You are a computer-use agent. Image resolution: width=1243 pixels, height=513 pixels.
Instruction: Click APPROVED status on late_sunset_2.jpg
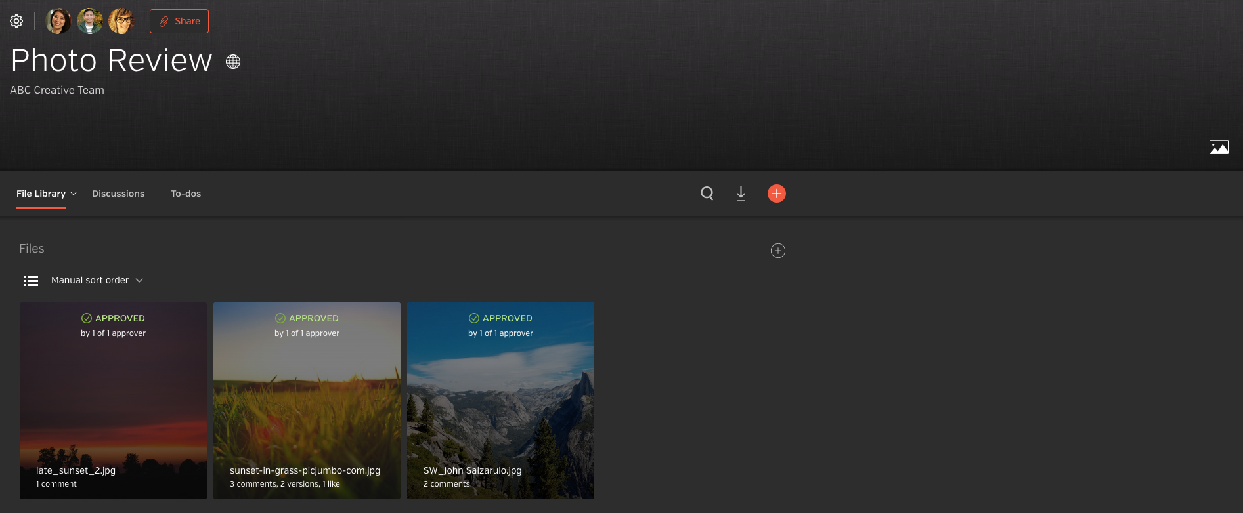pos(113,318)
